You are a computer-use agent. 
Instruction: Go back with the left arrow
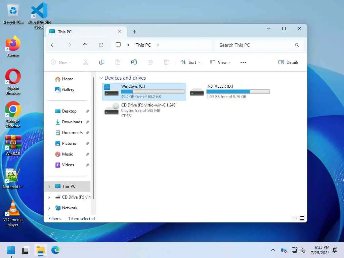tap(53, 45)
